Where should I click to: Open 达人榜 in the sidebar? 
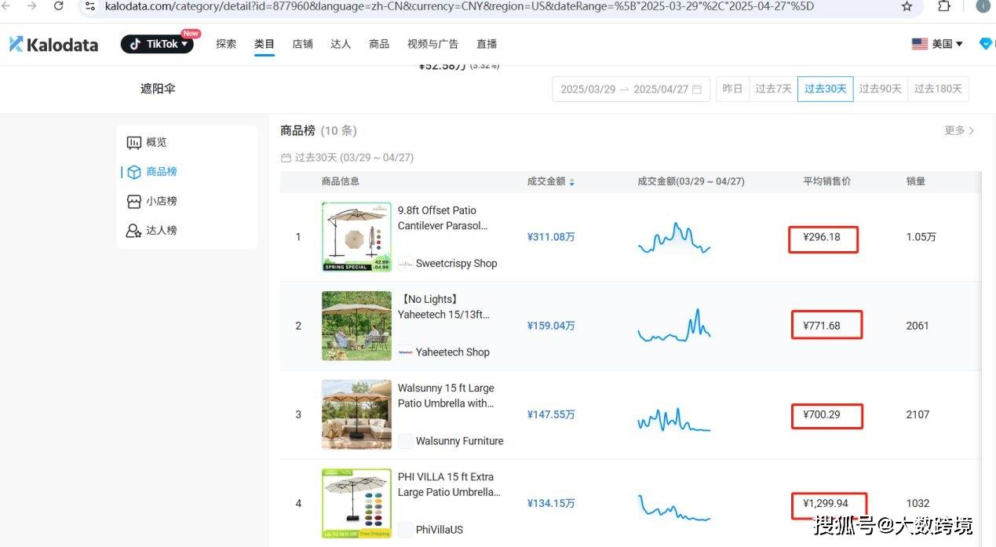(162, 230)
